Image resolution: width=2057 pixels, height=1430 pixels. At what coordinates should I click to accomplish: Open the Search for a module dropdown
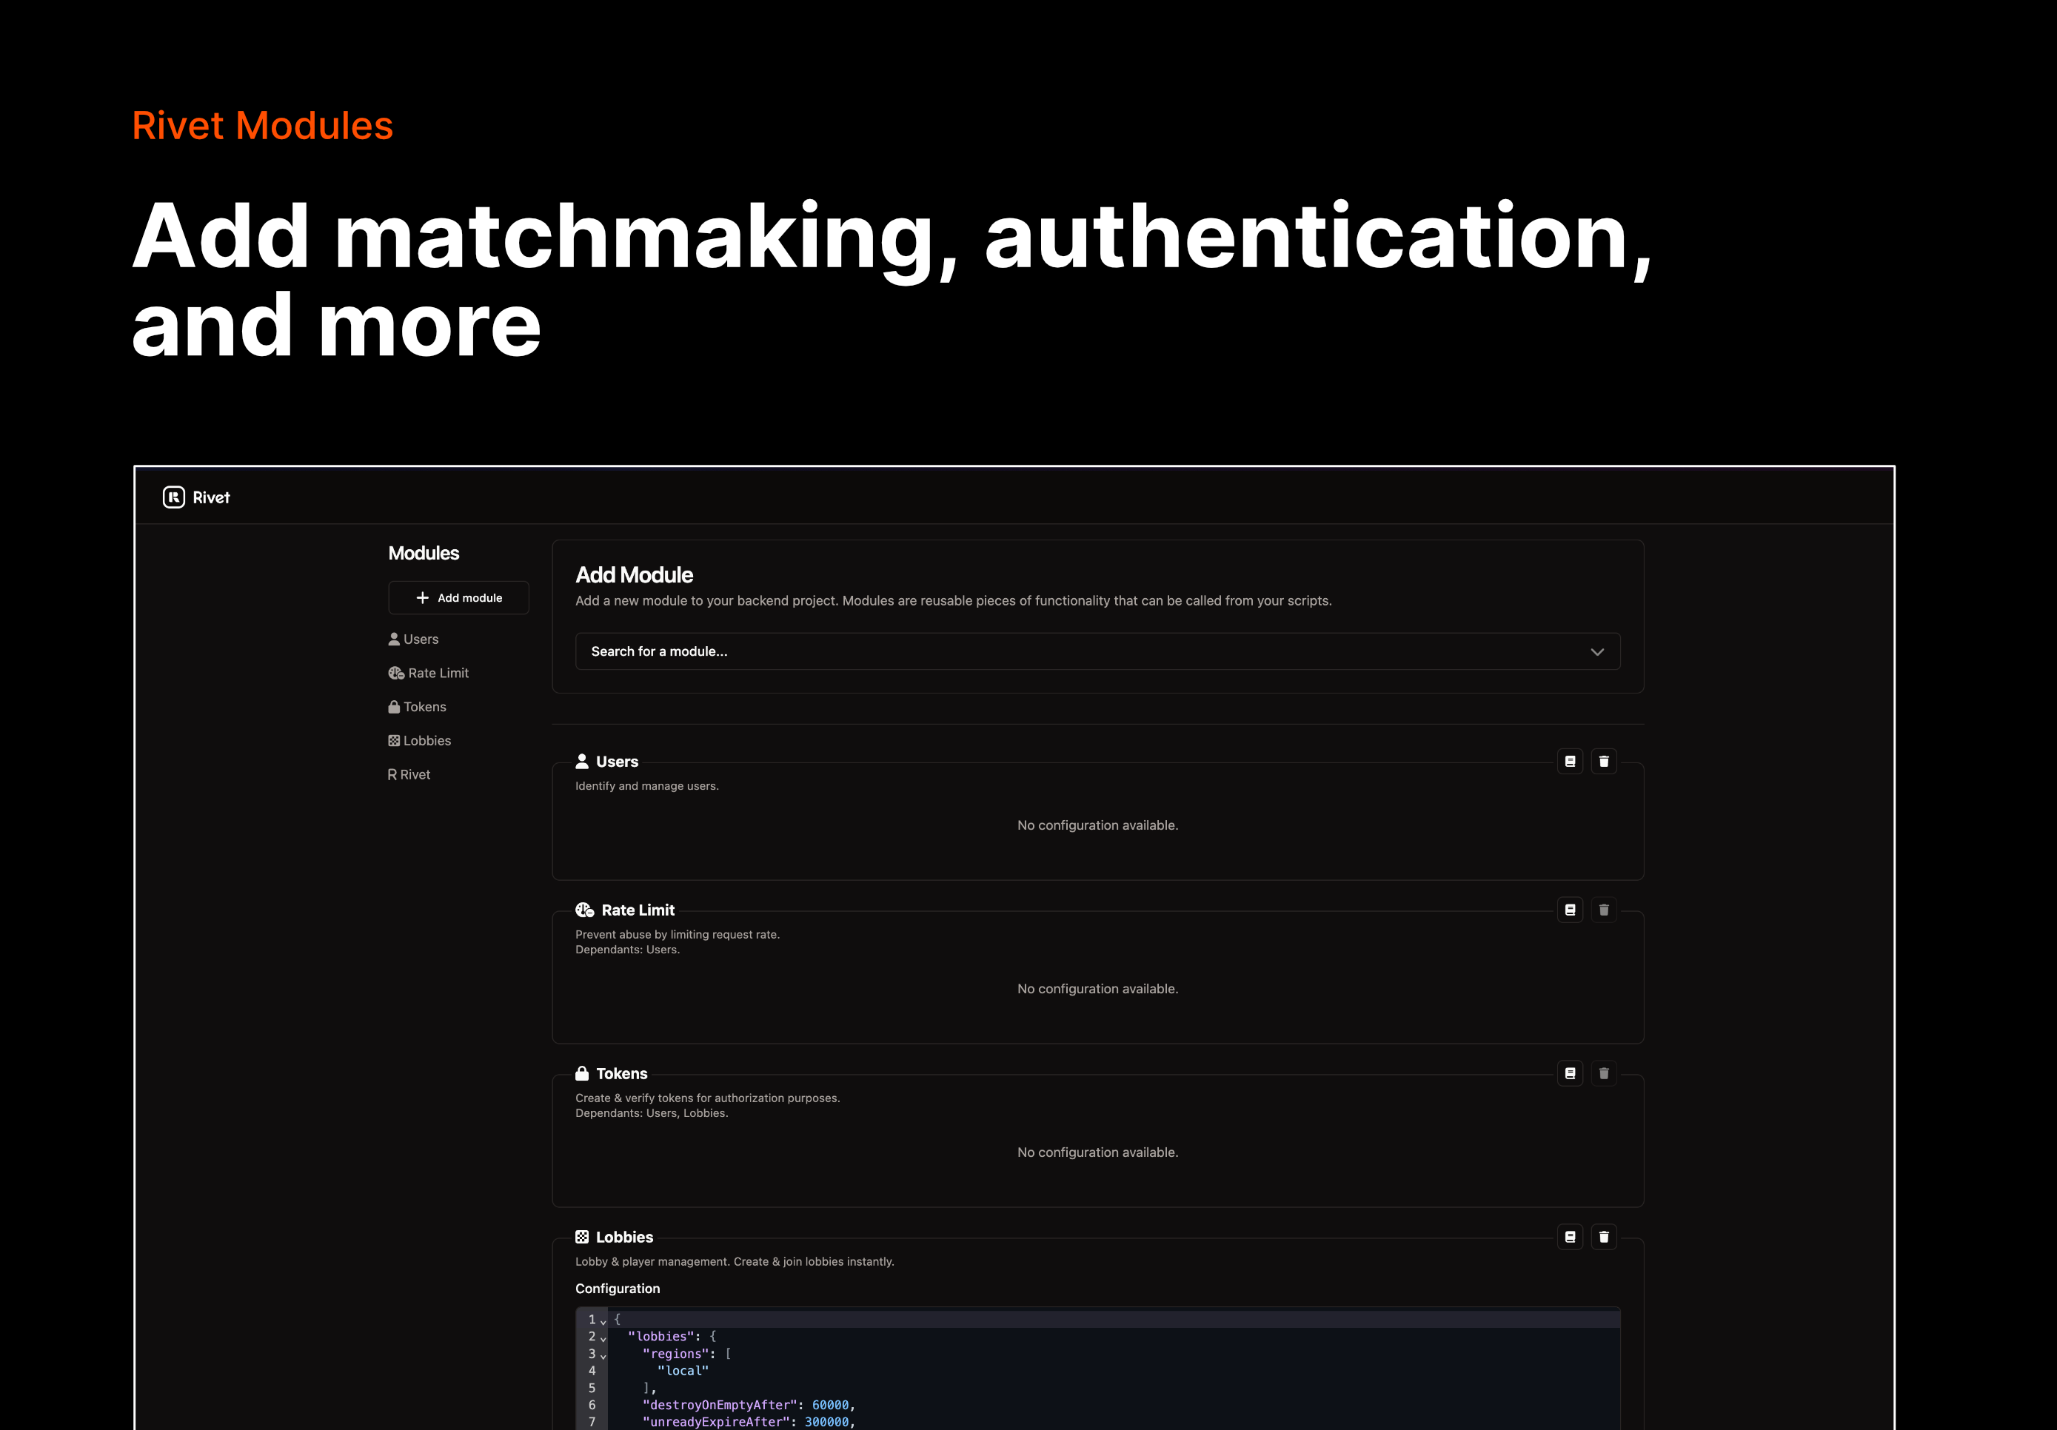click(1097, 651)
